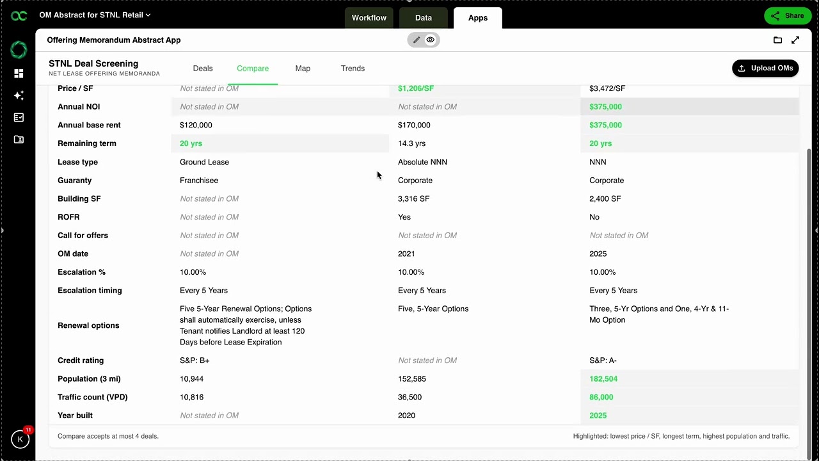Click the Franchisee guaranty value

point(199,181)
